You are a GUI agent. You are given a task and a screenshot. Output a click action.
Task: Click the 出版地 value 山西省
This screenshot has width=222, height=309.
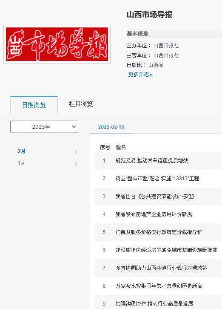[156, 65]
